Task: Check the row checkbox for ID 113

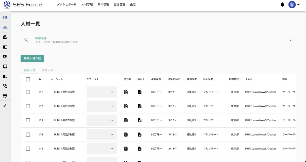Action: point(28,120)
